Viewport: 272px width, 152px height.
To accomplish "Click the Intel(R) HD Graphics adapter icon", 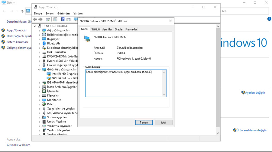I will point(49,74).
